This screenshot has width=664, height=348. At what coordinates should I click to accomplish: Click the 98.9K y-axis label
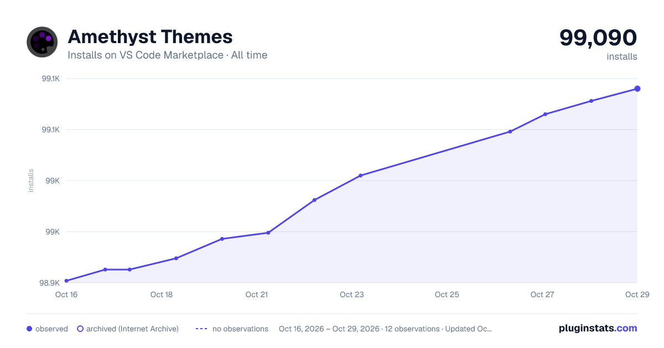tap(49, 283)
